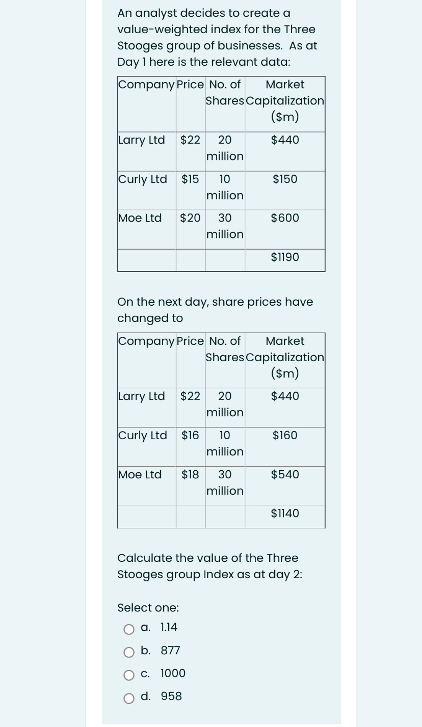
Task: Click the No. of Shares header in second table
Action: click(x=225, y=349)
